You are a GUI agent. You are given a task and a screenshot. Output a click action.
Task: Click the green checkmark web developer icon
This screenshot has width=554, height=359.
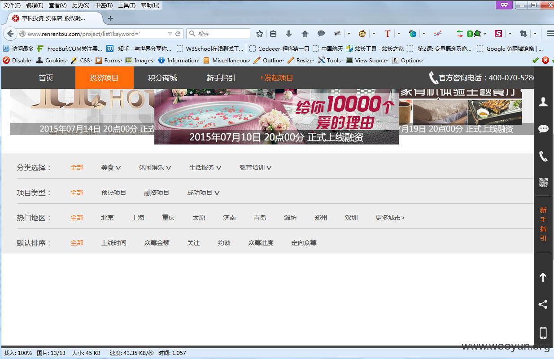tap(535, 60)
